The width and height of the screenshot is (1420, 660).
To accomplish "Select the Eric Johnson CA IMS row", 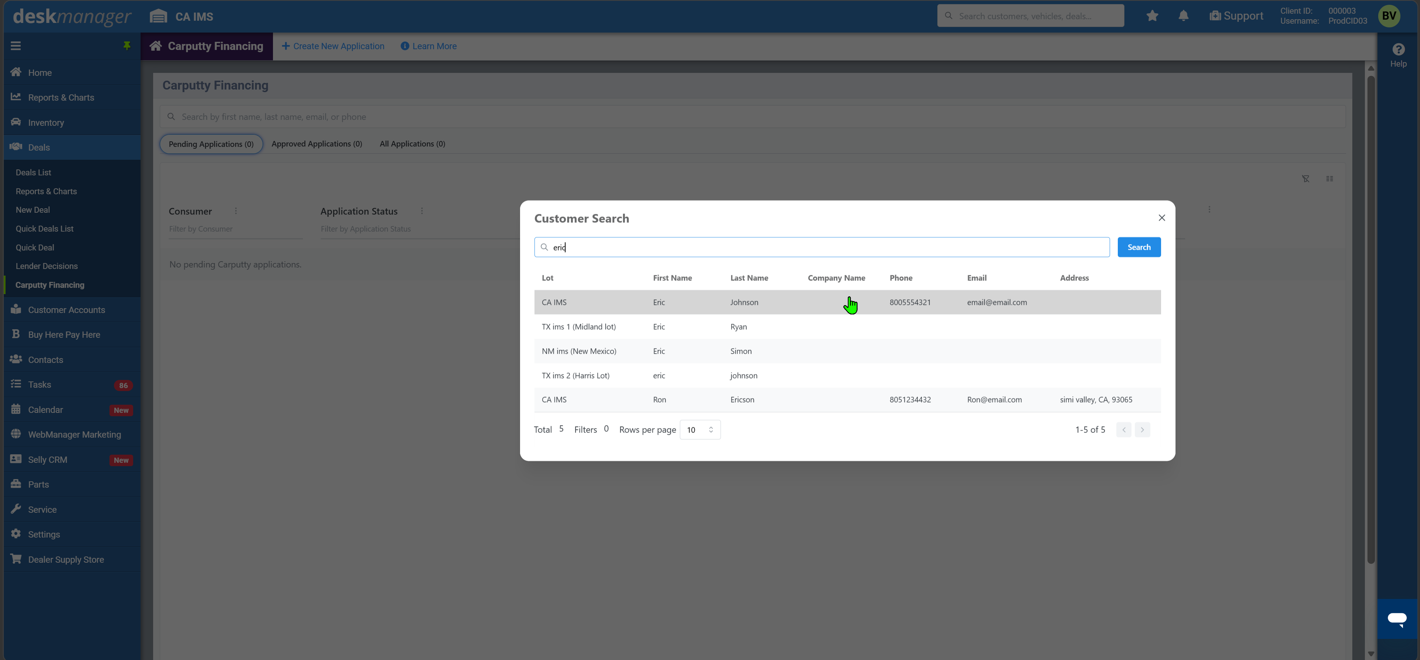I will point(847,302).
